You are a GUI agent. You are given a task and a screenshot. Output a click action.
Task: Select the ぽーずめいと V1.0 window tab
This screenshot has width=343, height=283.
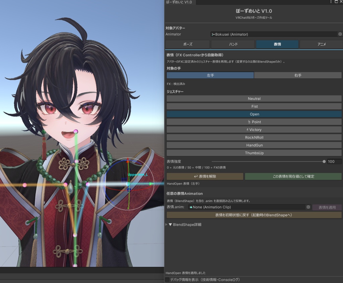[x=179, y=2]
